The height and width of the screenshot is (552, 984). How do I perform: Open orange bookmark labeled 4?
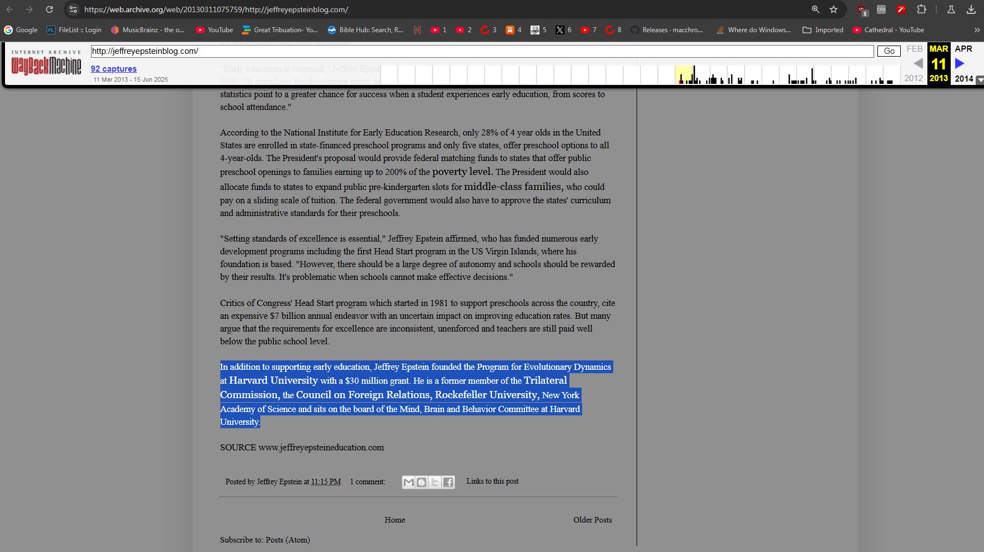point(513,30)
